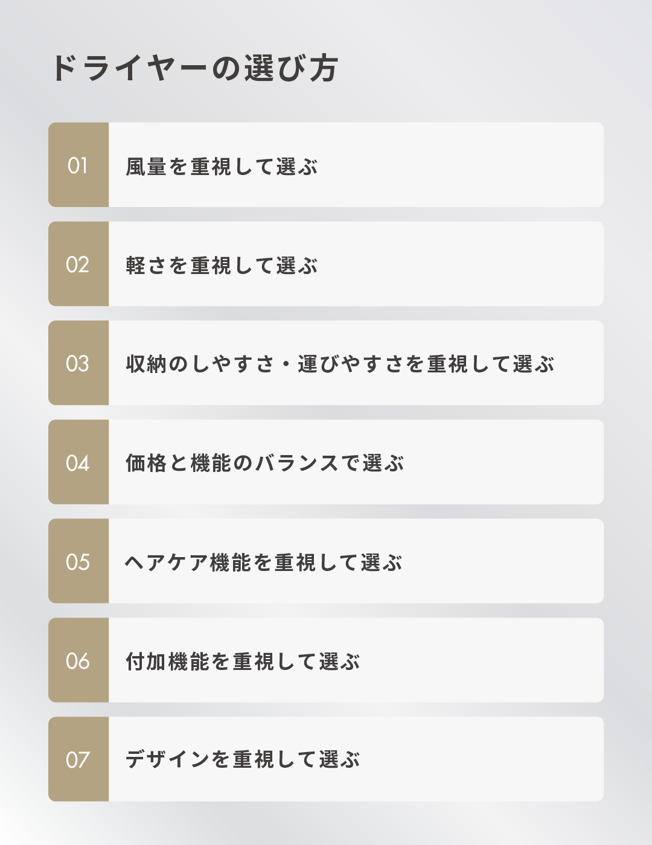Click the phrase 運びやすさ
Screen dimensions: 652x845
[x=350, y=364]
